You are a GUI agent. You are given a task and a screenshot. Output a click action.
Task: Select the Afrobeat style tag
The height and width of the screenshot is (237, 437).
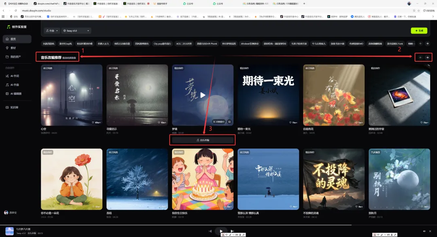[x=249, y=44]
